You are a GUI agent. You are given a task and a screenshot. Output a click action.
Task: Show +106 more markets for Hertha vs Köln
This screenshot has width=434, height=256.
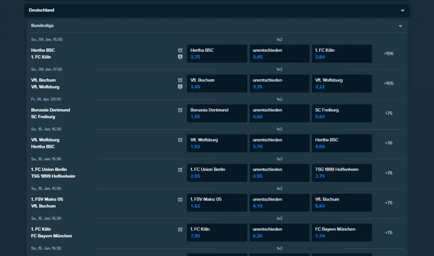point(389,53)
